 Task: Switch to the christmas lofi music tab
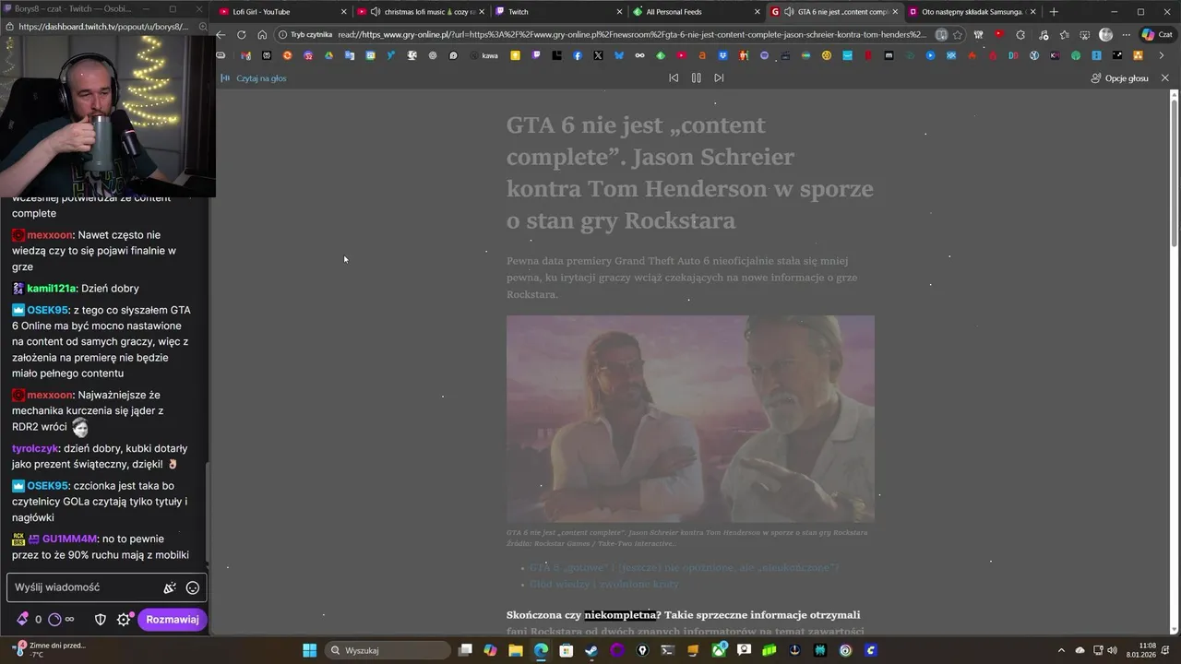click(x=422, y=12)
